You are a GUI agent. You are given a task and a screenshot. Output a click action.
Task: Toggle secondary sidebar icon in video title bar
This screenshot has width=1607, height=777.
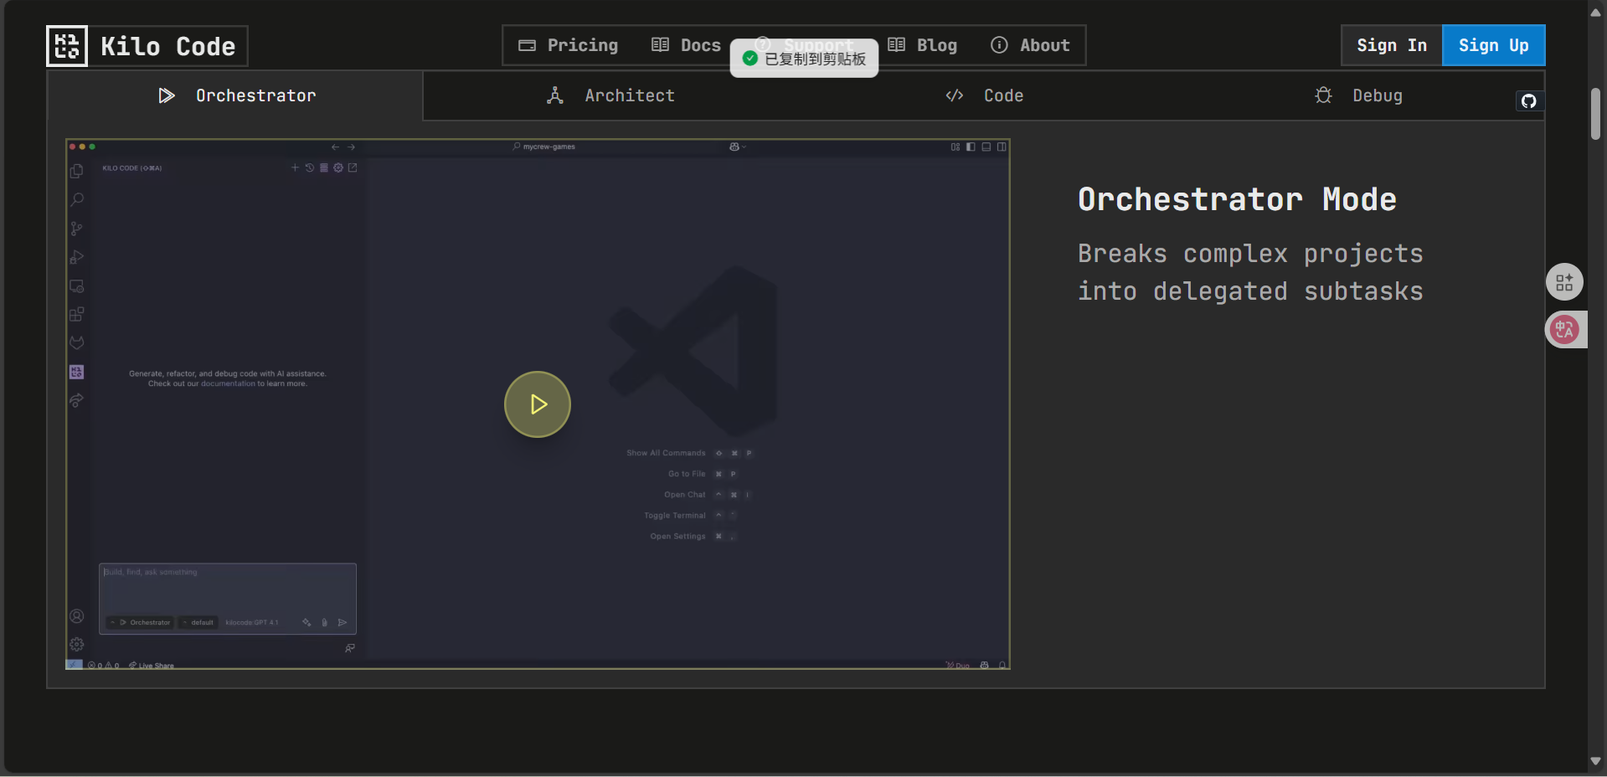1002,147
